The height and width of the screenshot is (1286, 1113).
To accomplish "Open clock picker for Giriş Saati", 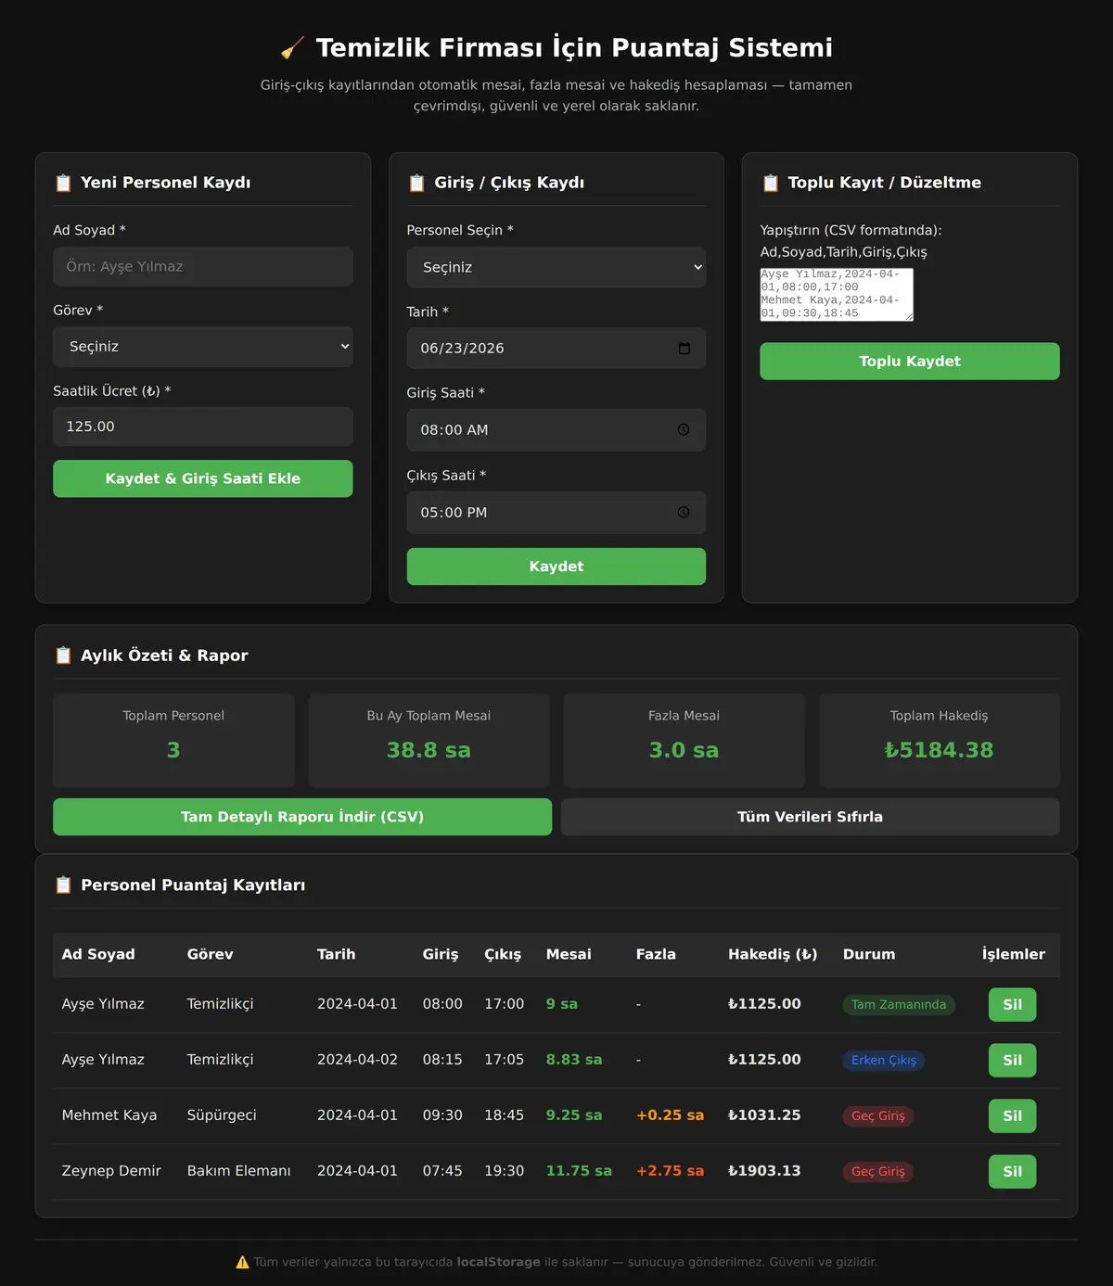I will (x=684, y=430).
